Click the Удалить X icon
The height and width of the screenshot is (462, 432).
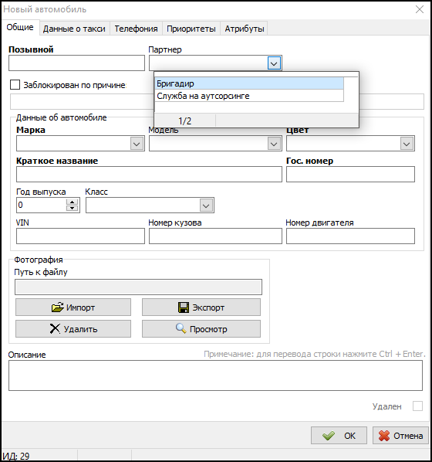pyautogui.click(x=55, y=329)
